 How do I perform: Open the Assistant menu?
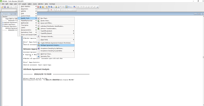tap(52, 4)
